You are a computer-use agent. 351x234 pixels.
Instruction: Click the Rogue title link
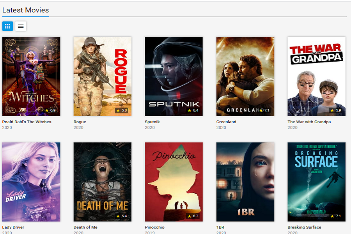click(x=80, y=122)
